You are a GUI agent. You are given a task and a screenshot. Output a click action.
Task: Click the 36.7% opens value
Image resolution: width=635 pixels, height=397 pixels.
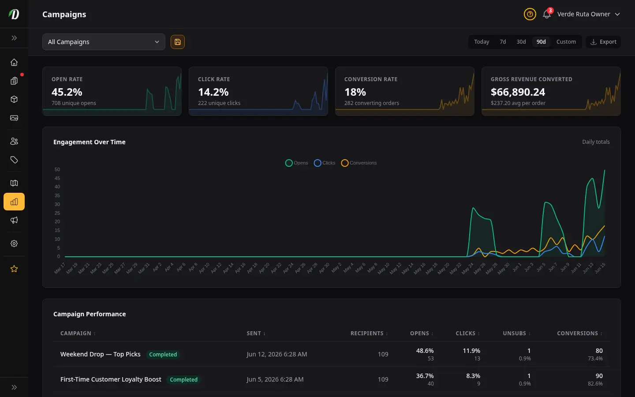(x=425, y=376)
